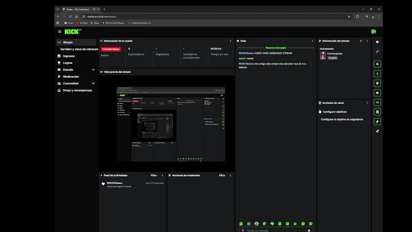
Task: Open Feed de actividades three-dot menu
Action: pyautogui.click(x=162, y=175)
